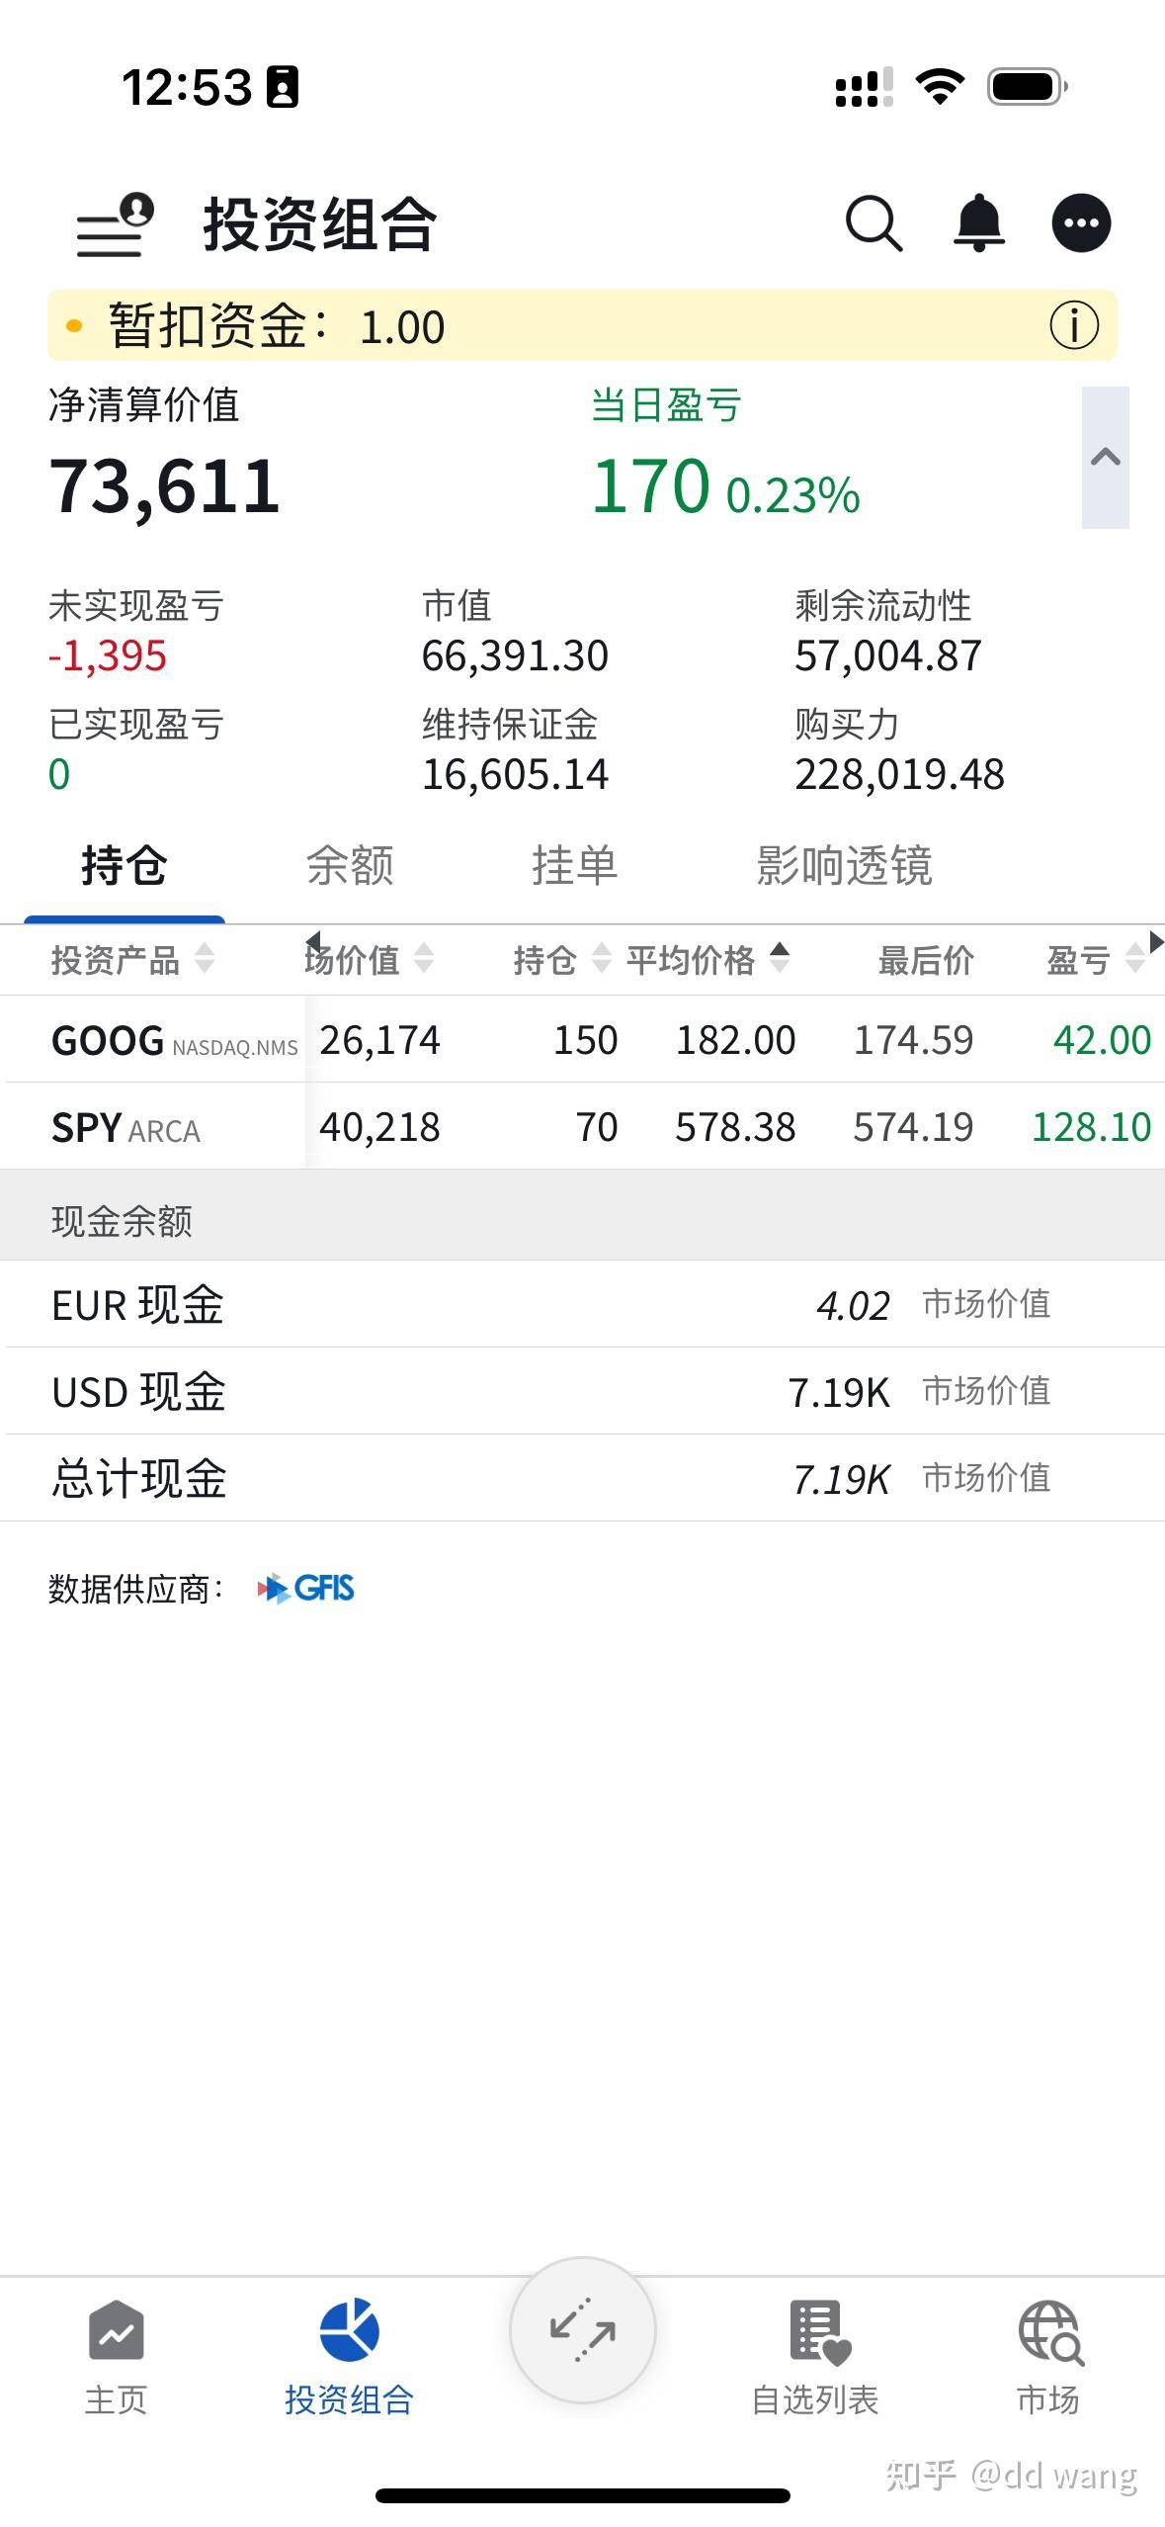This screenshot has width=1165, height=2527.
Task: Tap SPY profit value 128.10
Action: pos(1091,1127)
